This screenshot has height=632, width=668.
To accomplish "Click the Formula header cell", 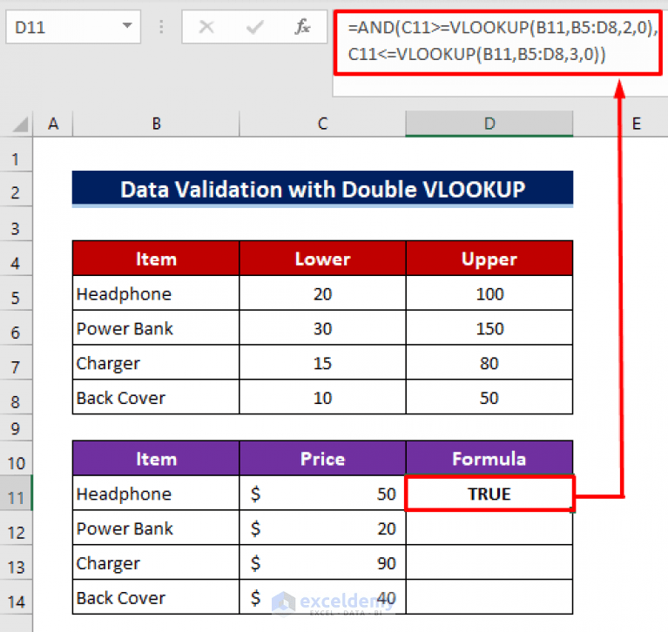I will click(489, 458).
